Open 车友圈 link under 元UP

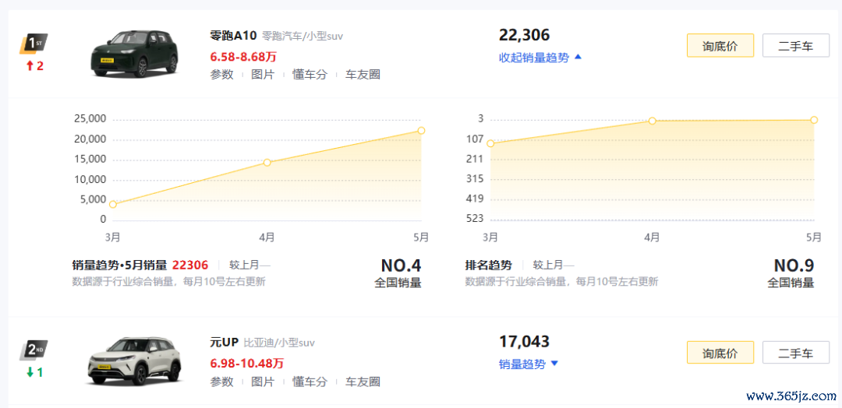pyautogui.click(x=363, y=382)
